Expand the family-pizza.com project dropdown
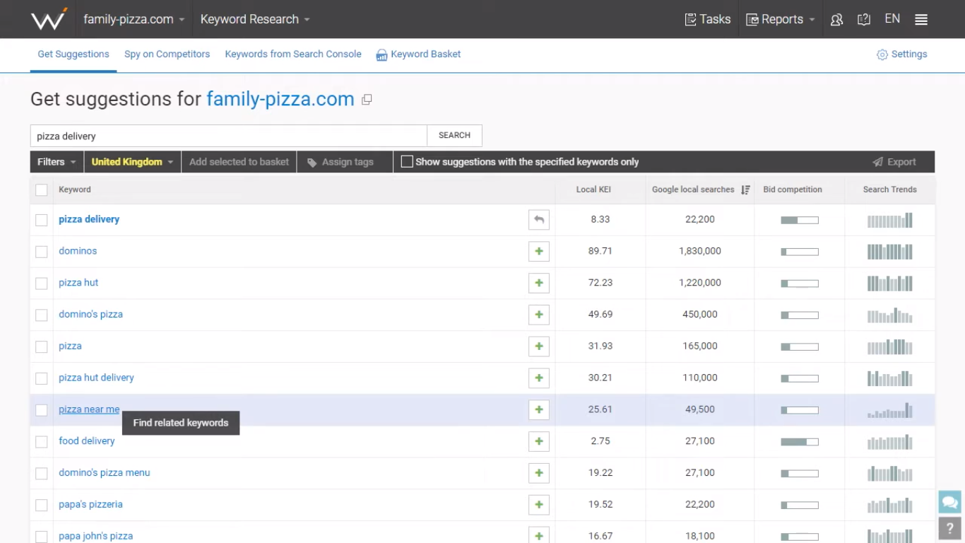 (x=134, y=19)
